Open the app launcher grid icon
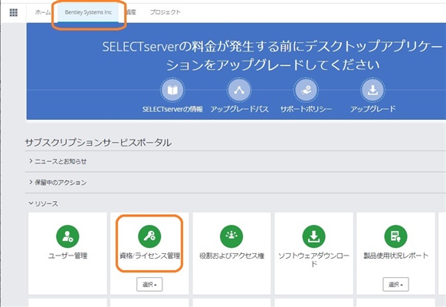The width and height of the screenshot is (446, 307). (13, 12)
